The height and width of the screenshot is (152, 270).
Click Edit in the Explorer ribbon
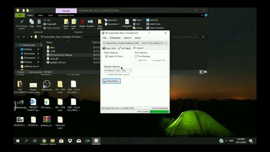(x=137, y=24)
